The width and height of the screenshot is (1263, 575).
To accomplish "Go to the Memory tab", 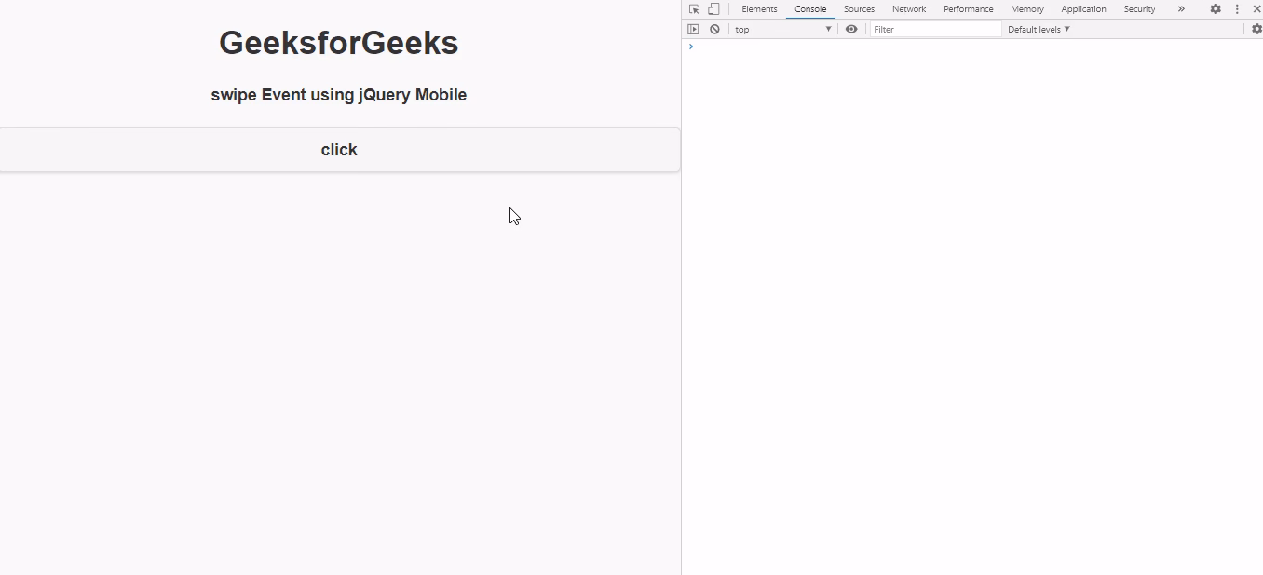I will pyautogui.click(x=1026, y=9).
